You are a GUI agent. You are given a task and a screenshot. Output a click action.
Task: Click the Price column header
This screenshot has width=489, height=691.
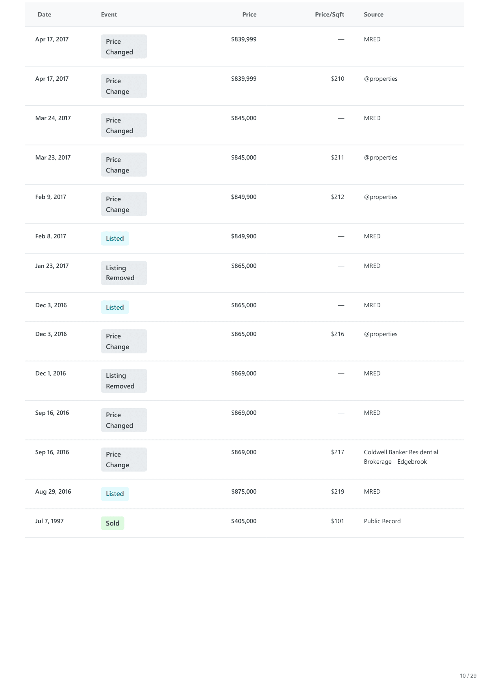point(249,15)
